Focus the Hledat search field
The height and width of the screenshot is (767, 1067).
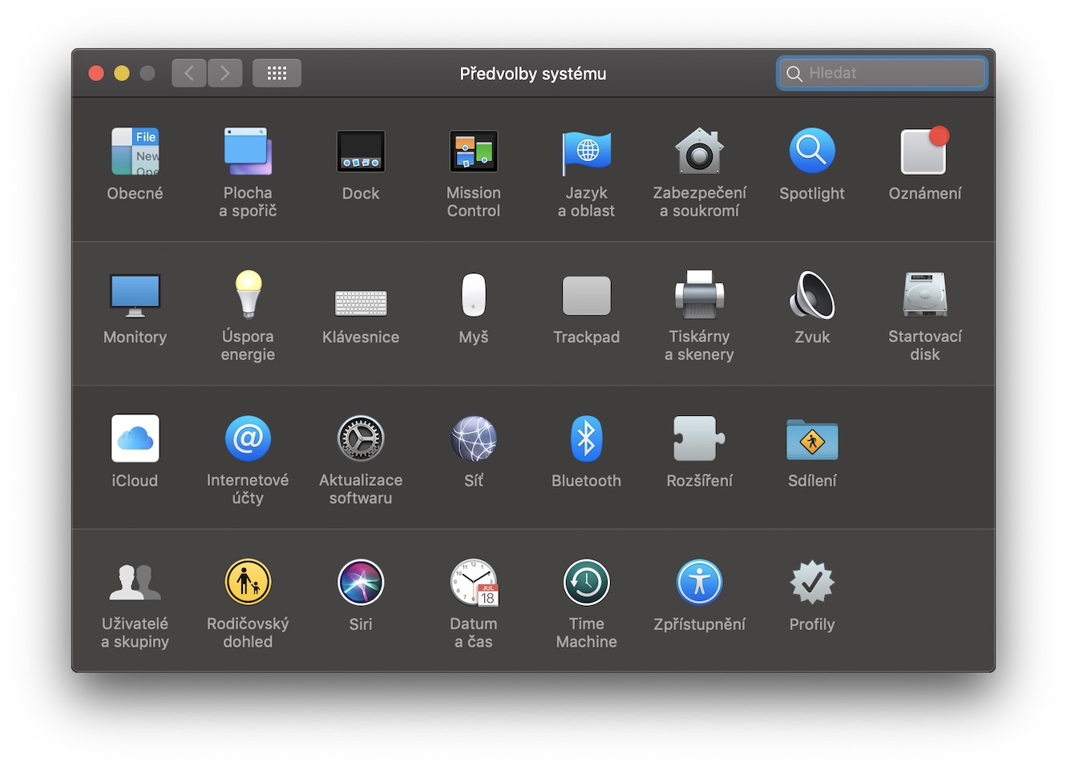coord(882,73)
